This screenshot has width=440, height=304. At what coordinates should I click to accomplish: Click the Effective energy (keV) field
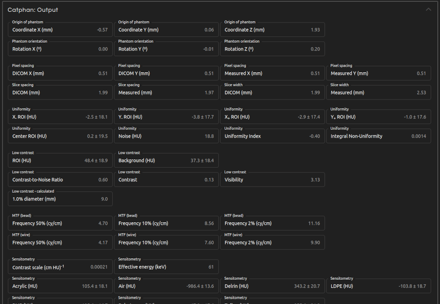[x=166, y=267]
